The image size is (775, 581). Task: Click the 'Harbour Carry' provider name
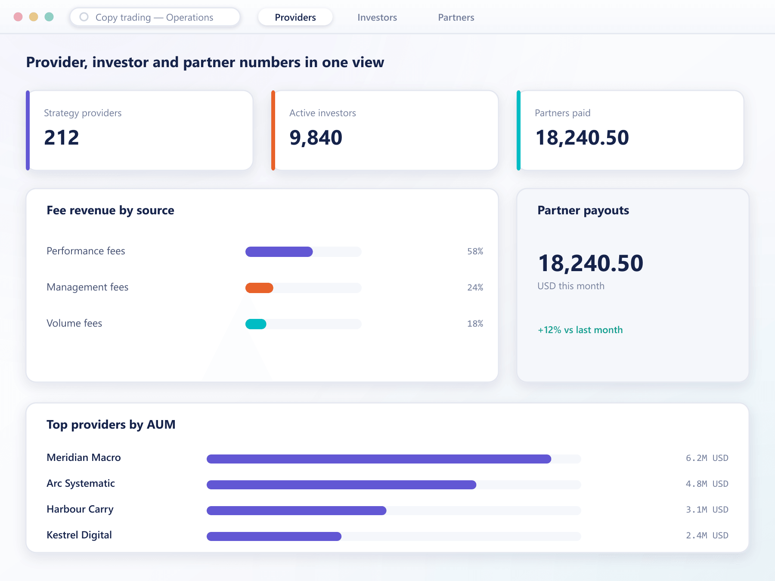pos(80,509)
